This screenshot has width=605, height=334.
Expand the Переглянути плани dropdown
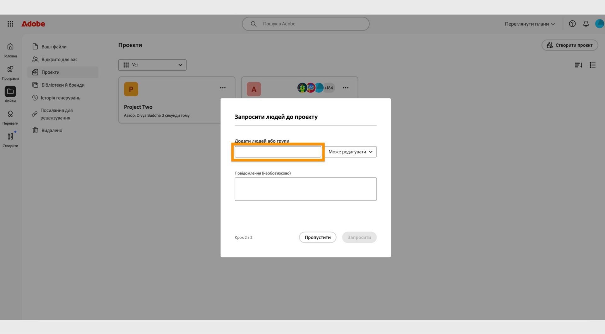(530, 24)
